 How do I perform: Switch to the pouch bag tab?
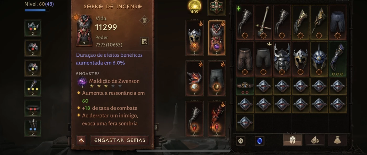click(337, 140)
